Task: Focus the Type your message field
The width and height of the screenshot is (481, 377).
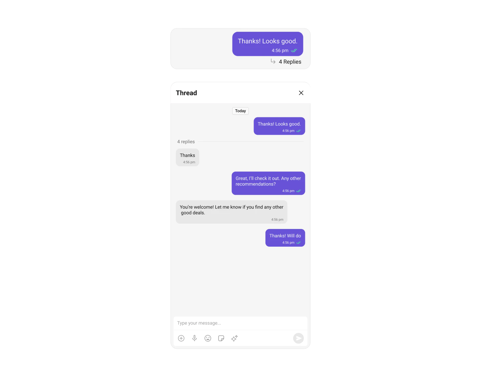Action: tap(240, 323)
